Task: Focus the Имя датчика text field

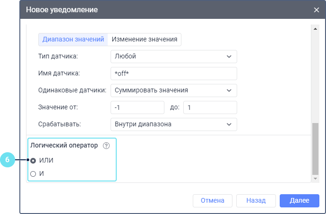Action: coord(173,74)
